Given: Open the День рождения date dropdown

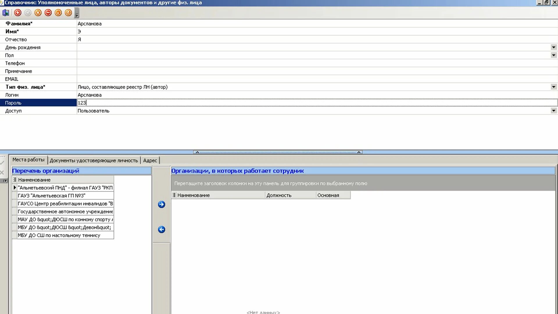Looking at the screenshot, I should pyautogui.click(x=554, y=47).
